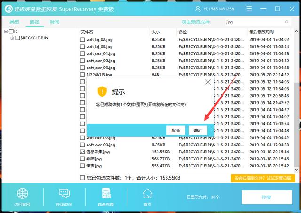Check the $RECYCLE.BIN folder checkbox
Image resolution: width=301 pixels, height=213 pixels.
[x=17, y=38]
